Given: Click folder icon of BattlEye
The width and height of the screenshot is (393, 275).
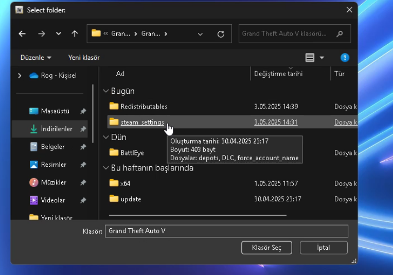Looking at the screenshot, I should tap(114, 152).
